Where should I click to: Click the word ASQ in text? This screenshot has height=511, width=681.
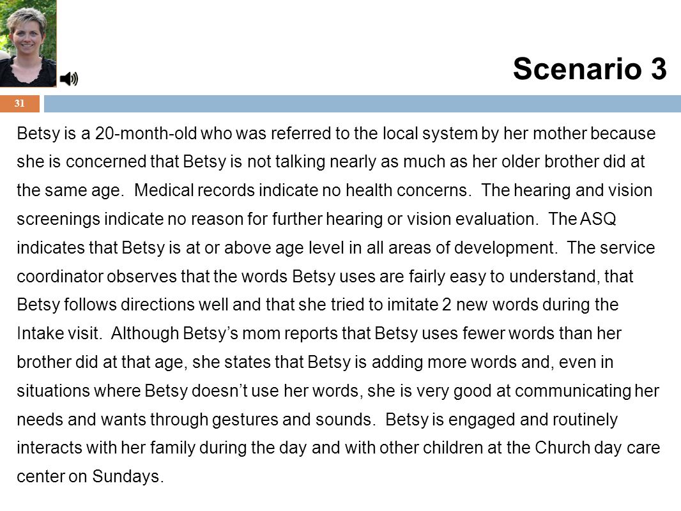pos(598,219)
